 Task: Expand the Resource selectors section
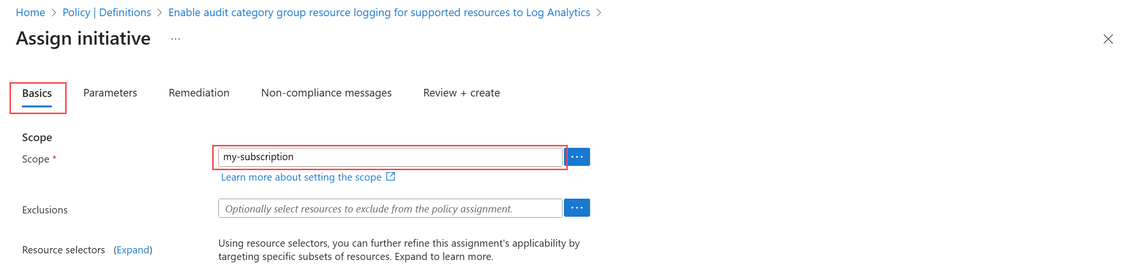coord(133,250)
